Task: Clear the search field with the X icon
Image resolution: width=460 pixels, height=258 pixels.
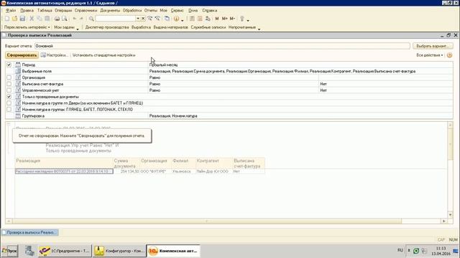Action: 143,19
